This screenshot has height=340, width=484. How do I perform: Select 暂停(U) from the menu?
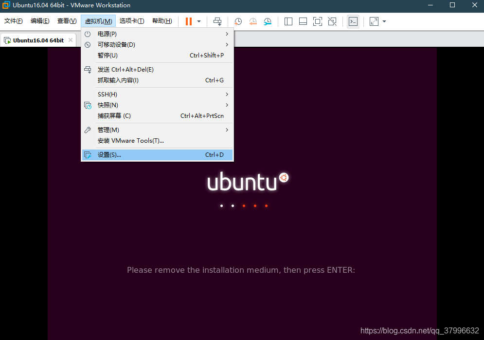pyautogui.click(x=158, y=56)
